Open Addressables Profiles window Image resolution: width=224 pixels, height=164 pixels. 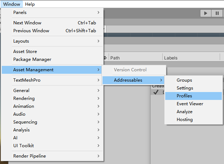pos(194,96)
